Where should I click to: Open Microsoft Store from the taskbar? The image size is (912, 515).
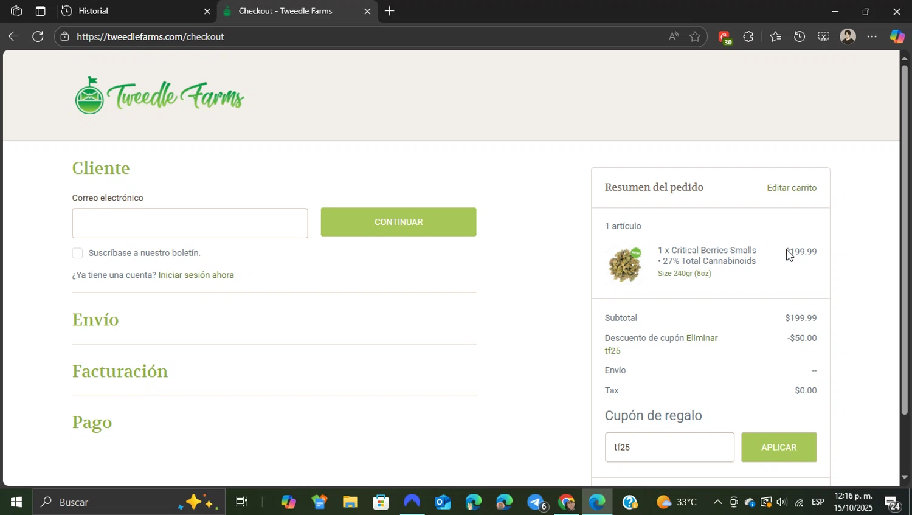[x=381, y=502]
